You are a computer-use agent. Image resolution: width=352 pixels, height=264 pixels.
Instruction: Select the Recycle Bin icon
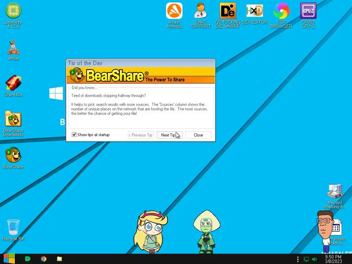tap(13, 230)
